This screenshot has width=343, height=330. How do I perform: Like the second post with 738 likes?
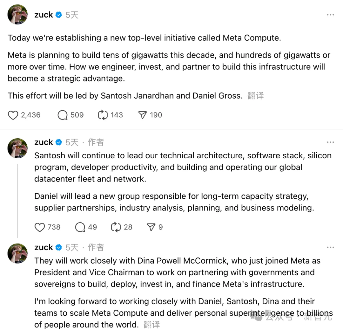coord(40,227)
